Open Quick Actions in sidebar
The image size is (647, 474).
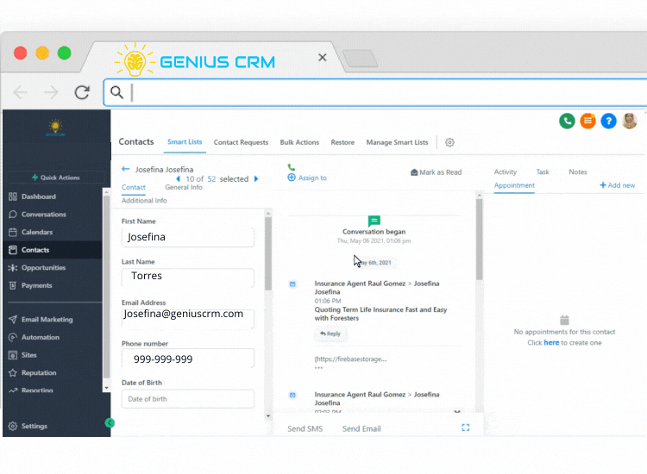[56, 178]
